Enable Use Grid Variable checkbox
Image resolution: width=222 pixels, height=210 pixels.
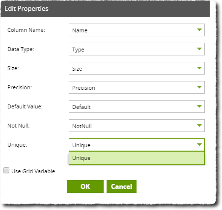[6, 170]
